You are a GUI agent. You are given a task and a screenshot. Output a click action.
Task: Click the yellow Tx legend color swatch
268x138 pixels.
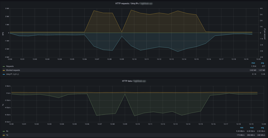pos(4,135)
